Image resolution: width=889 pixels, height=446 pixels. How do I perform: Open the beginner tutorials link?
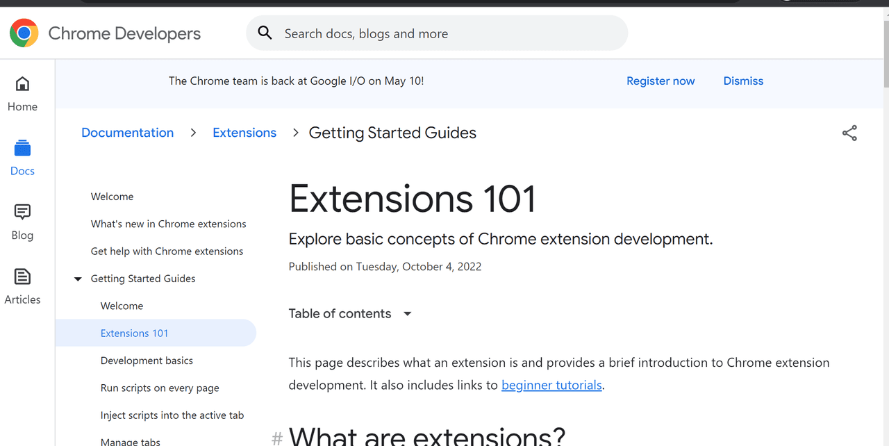click(x=551, y=385)
